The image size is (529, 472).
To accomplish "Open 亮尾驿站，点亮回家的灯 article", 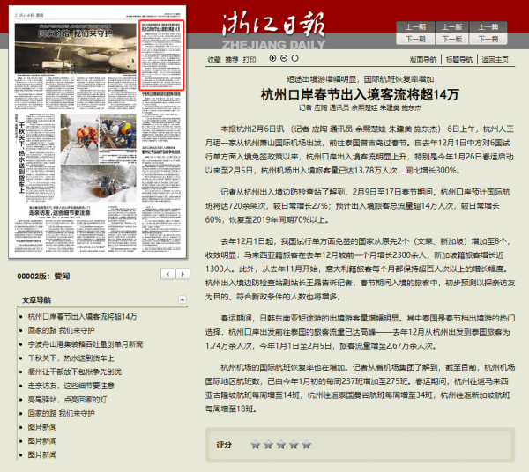I will coord(67,400).
